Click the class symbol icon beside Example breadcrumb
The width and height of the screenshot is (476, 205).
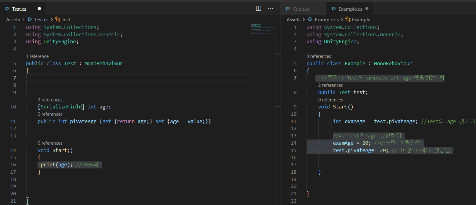click(348, 19)
